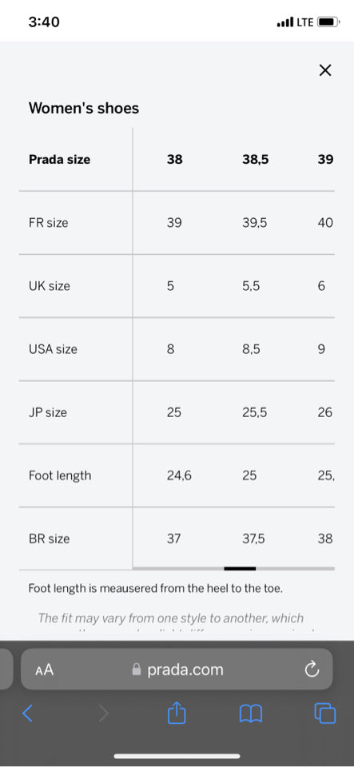The image size is (354, 767).
Task: Tap the BR size value 37,5
Action: tap(253, 538)
